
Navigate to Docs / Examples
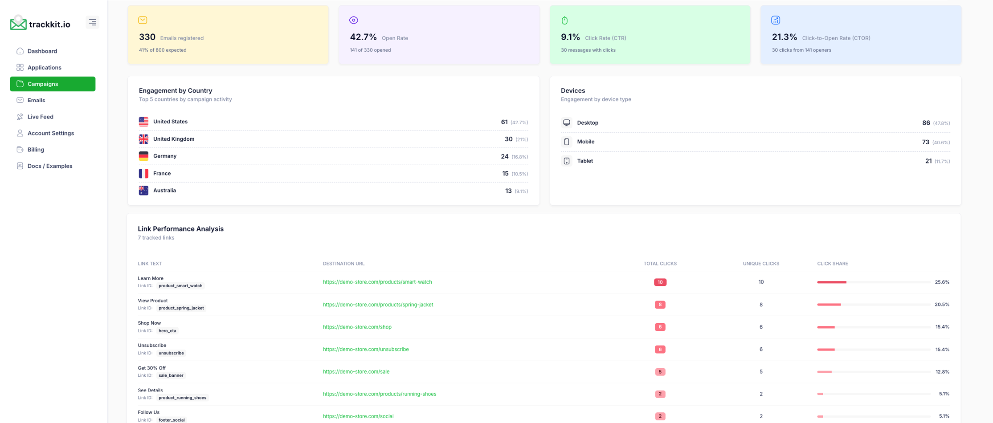tap(49, 166)
